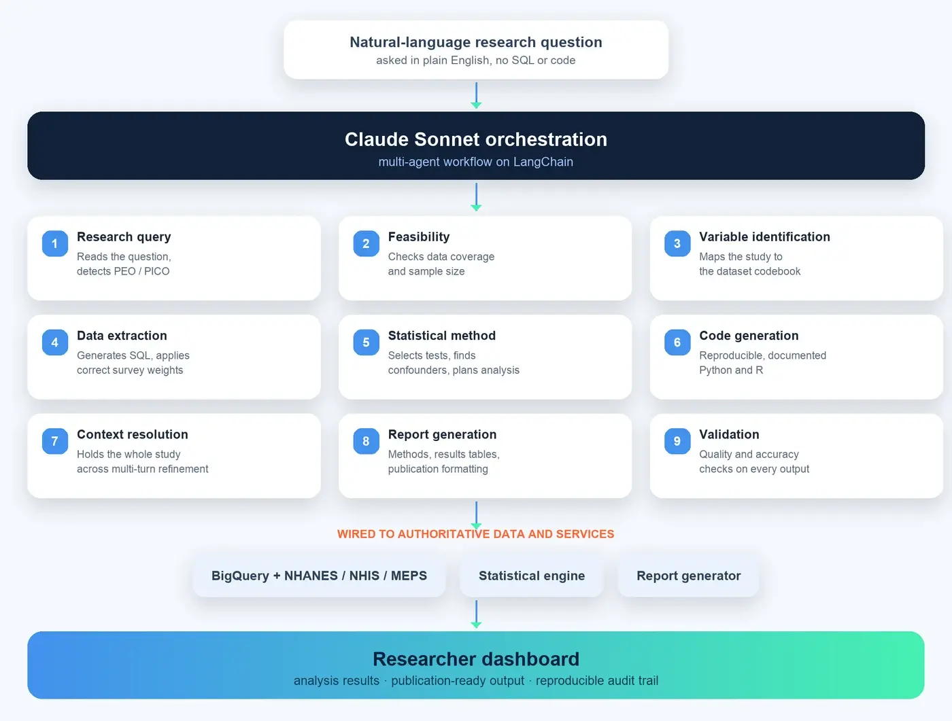Click 'Selects tests, finds confounders, plans analysis'
Screen dimensions: 952x721
pos(454,363)
